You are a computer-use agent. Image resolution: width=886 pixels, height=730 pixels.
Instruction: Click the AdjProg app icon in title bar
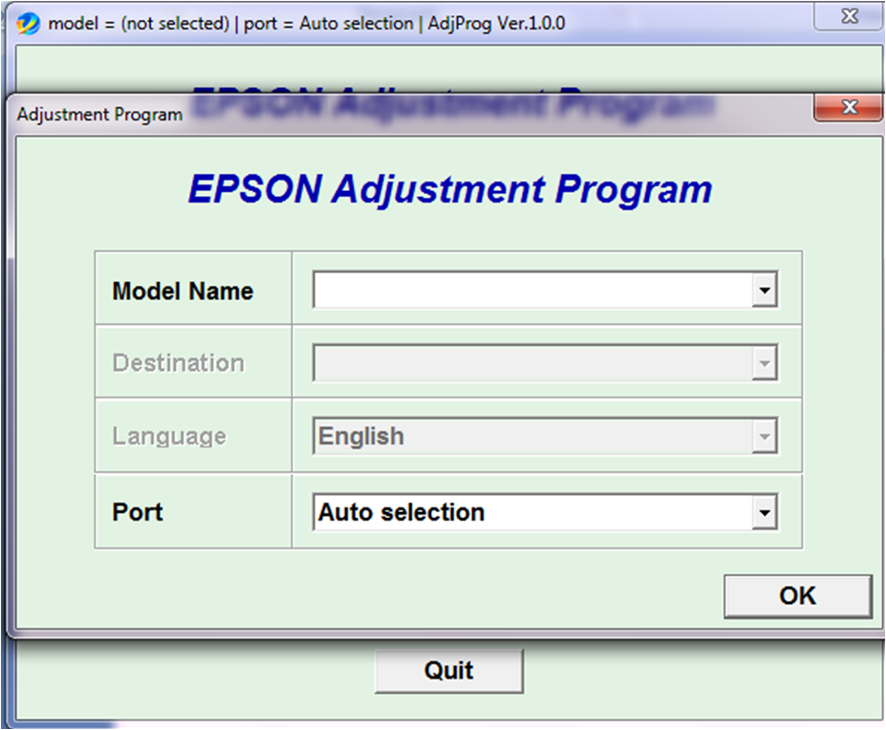pos(29,24)
